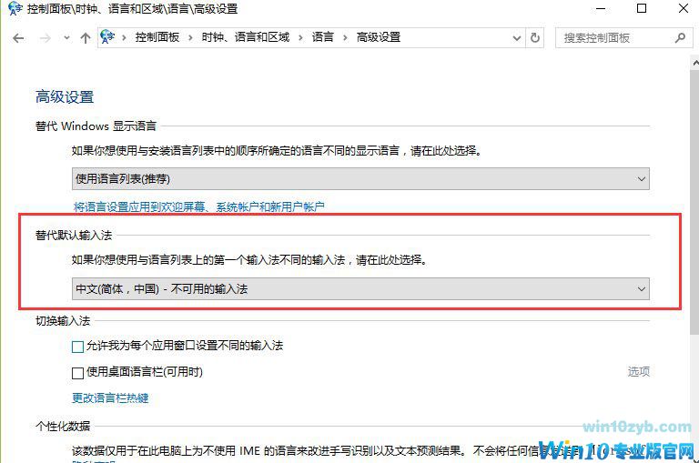This screenshot has height=463, width=699.
Task: Select 控制面板 breadcrumb item
Action: (x=157, y=37)
